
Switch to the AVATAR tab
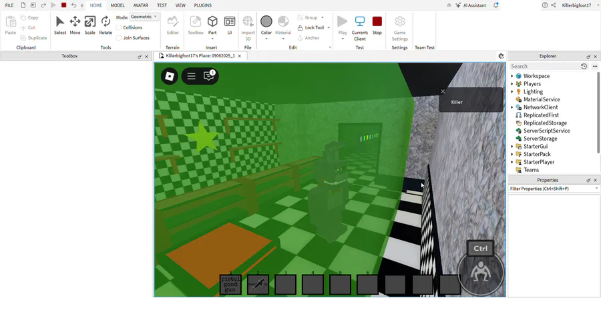[x=141, y=5]
